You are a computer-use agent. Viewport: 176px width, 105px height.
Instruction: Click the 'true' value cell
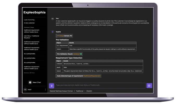coord(102,45)
